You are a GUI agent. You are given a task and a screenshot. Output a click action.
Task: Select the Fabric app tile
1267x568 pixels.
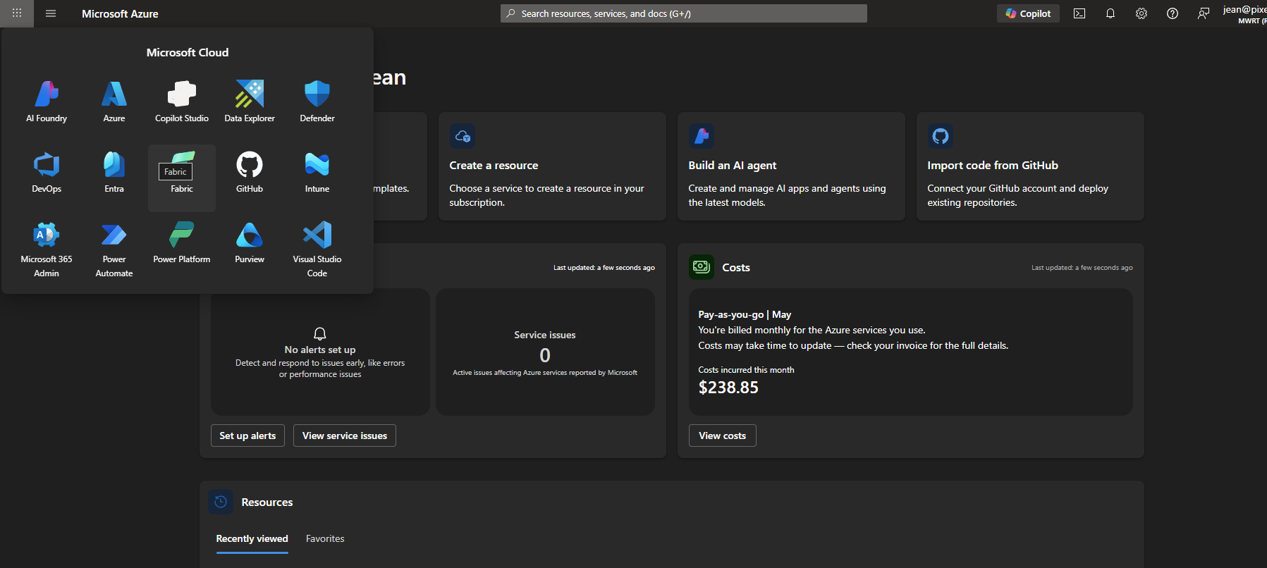182,178
